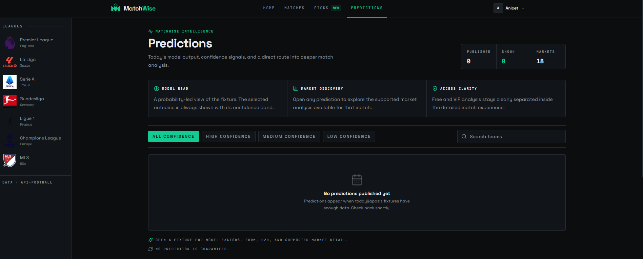Screen dimensions: 643x259
Task: Open the Picks nav tab
Action: (x=321, y=8)
